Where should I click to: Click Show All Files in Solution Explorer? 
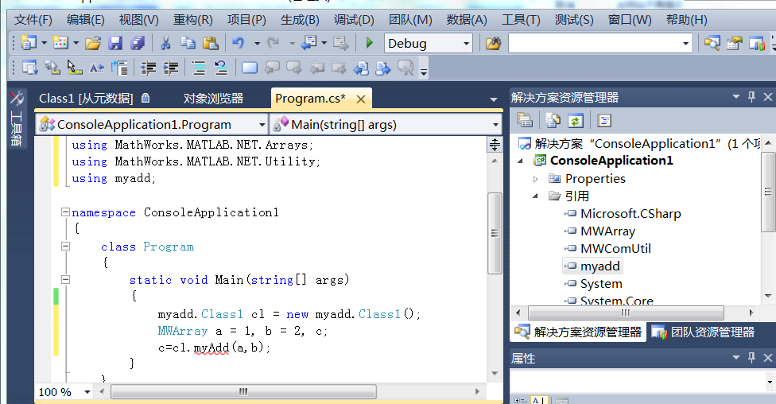[x=553, y=120]
